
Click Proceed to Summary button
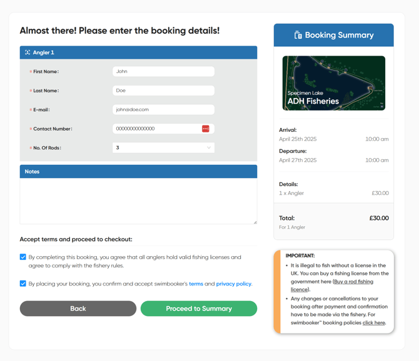(199, 309)
